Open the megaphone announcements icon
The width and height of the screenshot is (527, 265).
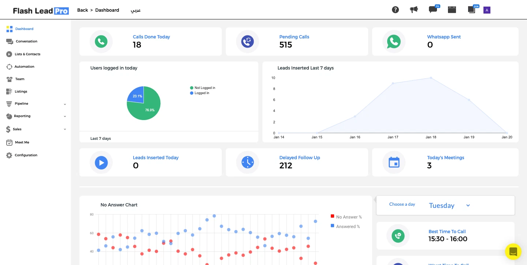[414, 10]
